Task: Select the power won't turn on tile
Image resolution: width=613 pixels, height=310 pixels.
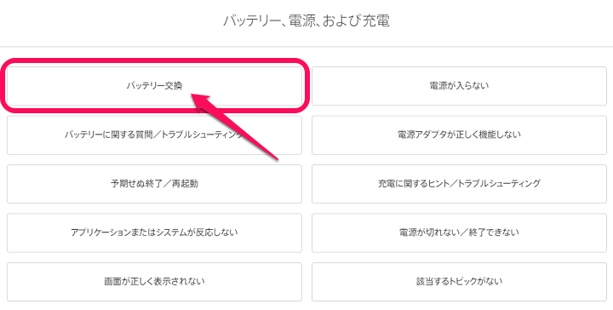Action: pyautogui.click(x=459, y=86)
